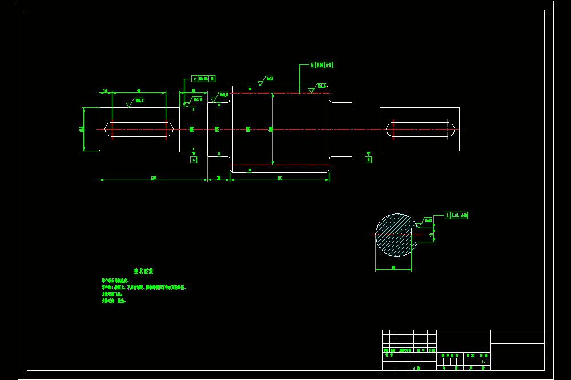Click the 130 length dimension text
The height and width of the screenshot is (380, 571).
[x=153, y=177]
